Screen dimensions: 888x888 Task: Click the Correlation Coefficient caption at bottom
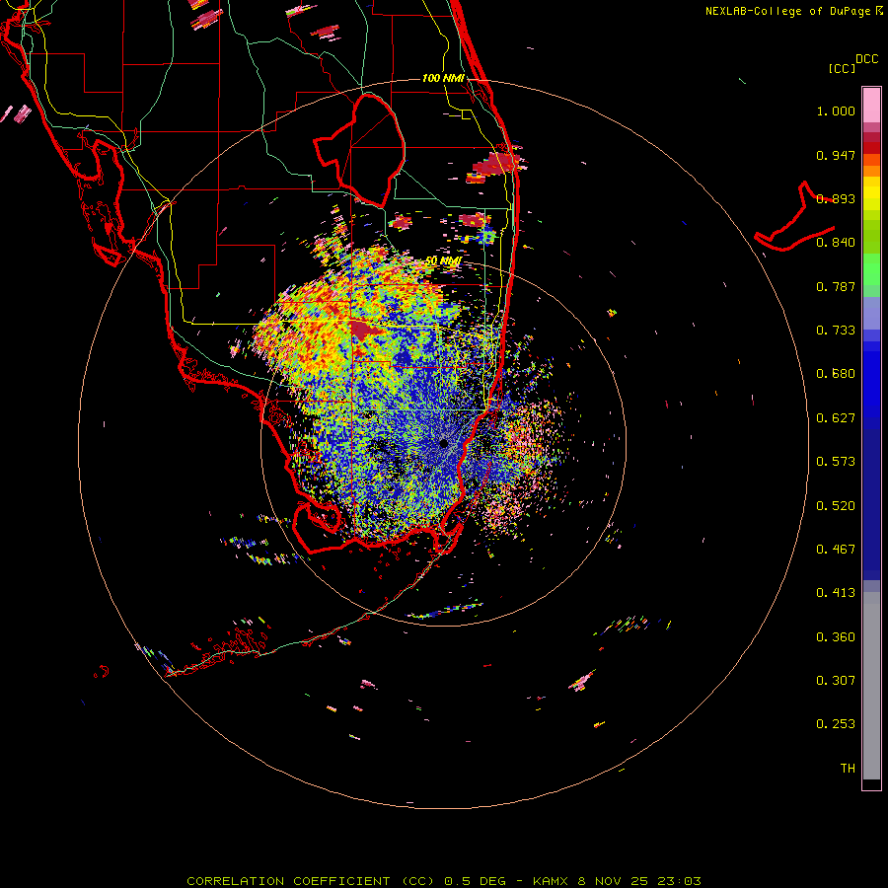pos(443,881)
